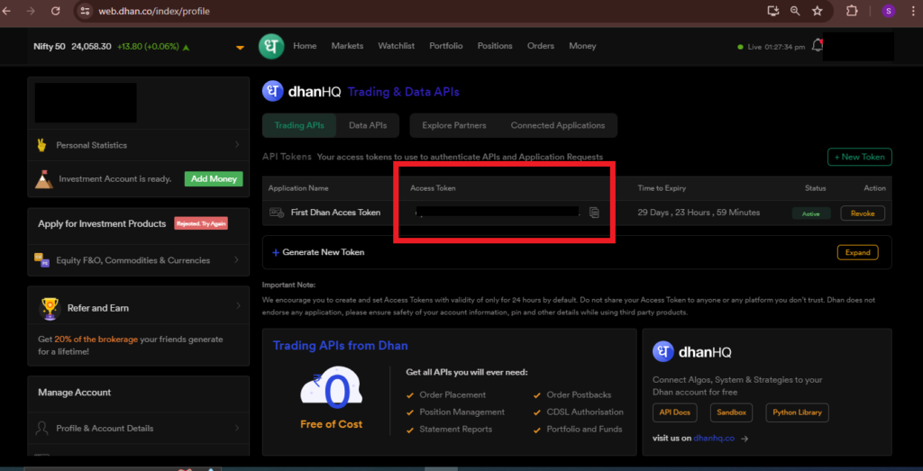Viewport: 923px width, 471px height.
Task: Open the orange index dropdown arrow
Action: [x=240, y=48]
